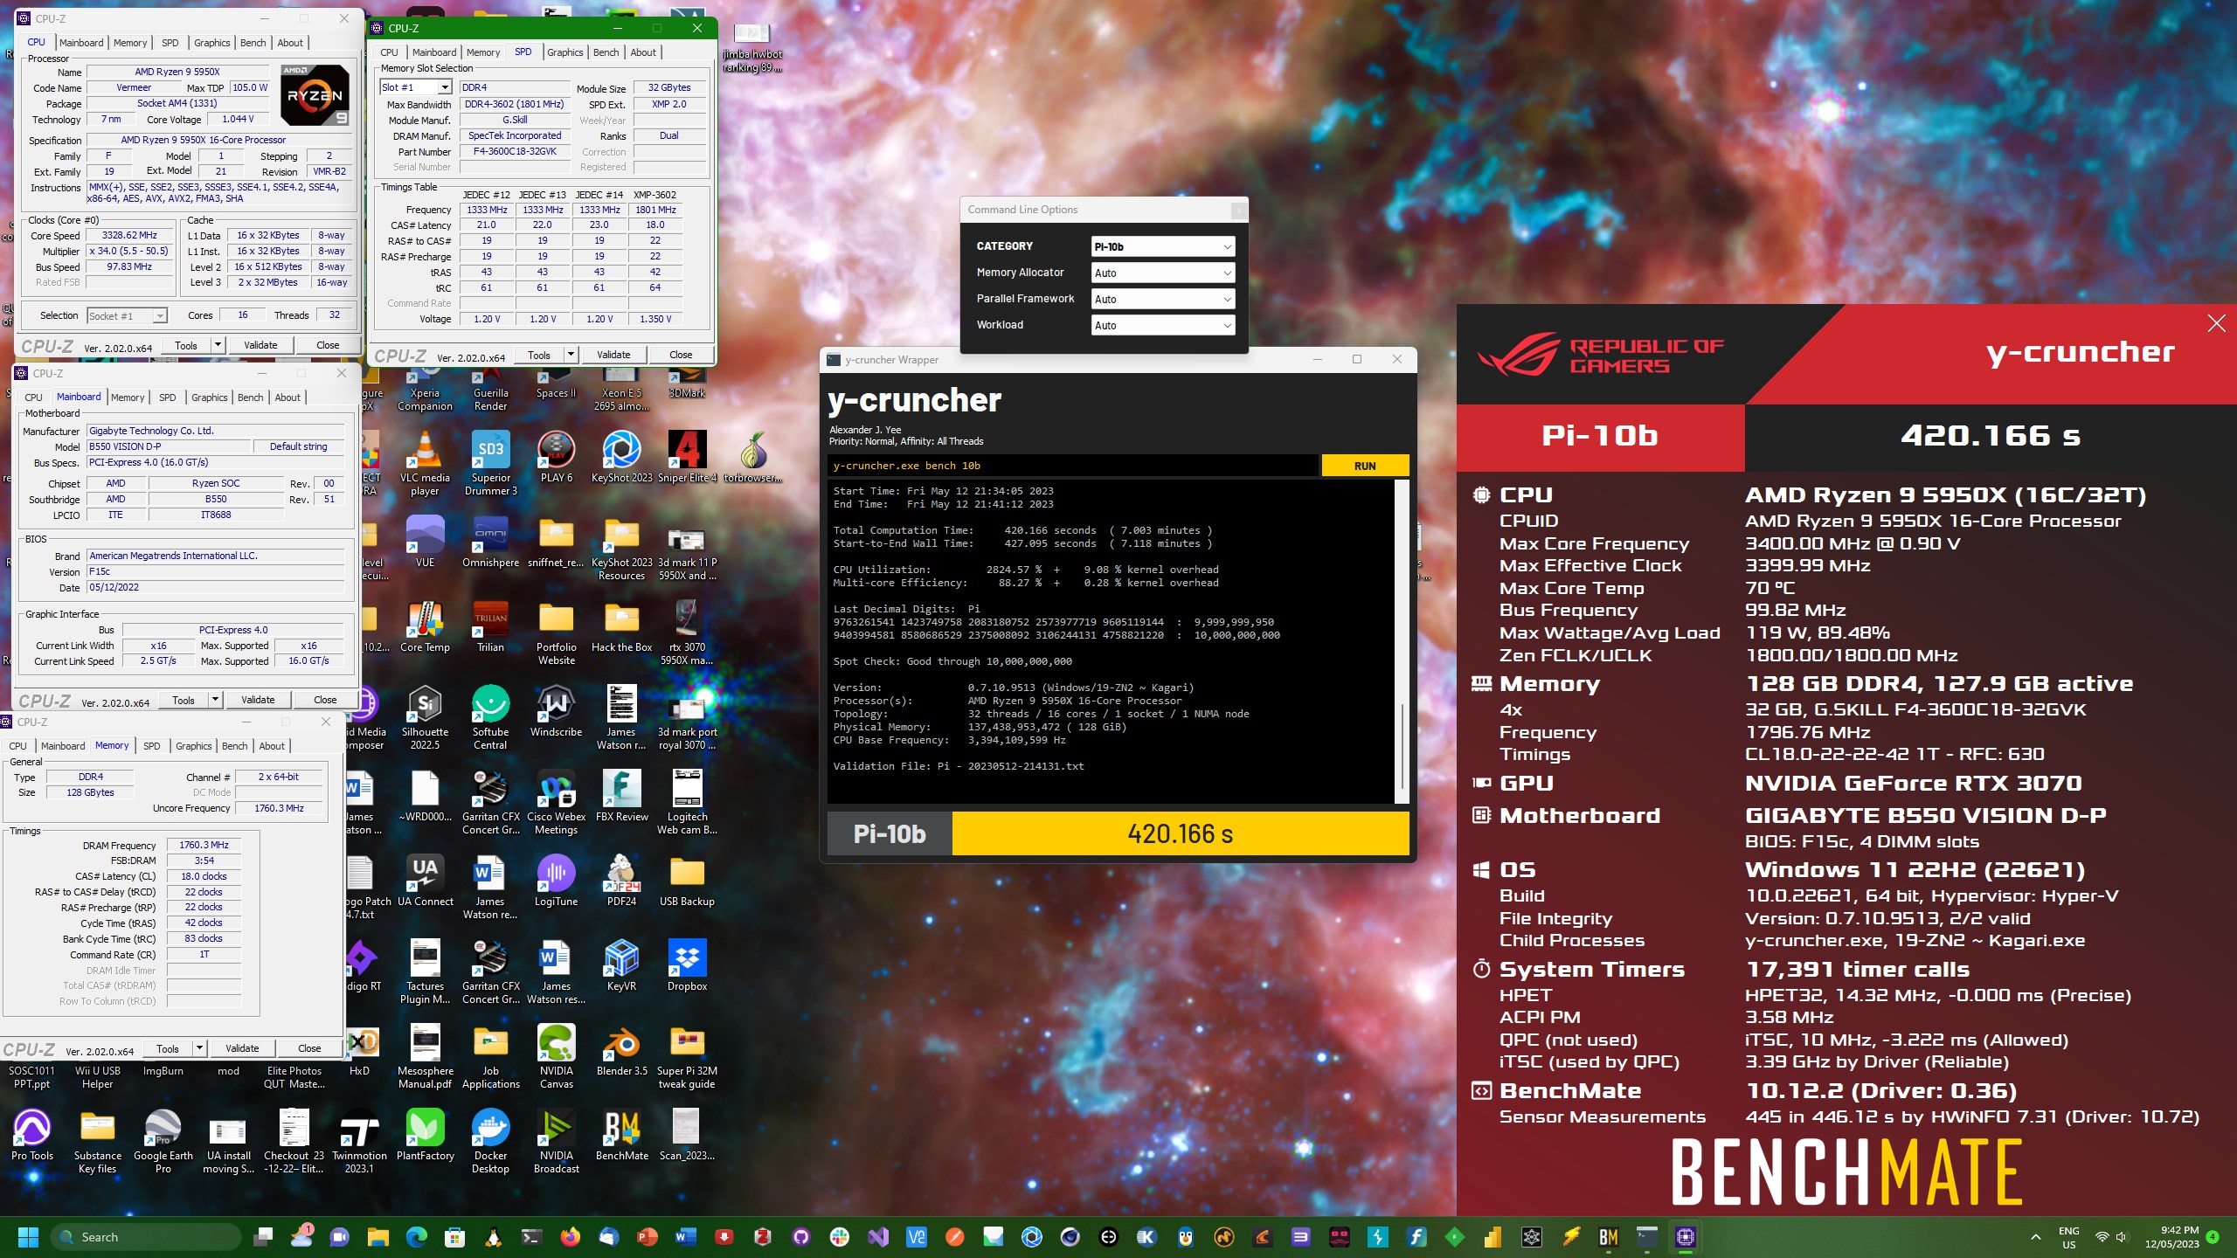Image resolution: width=2237 pixels, height=1258 pixels.
Task: Open KeyShot 2023 desktop shortcut
Action: tap(621, 457)
